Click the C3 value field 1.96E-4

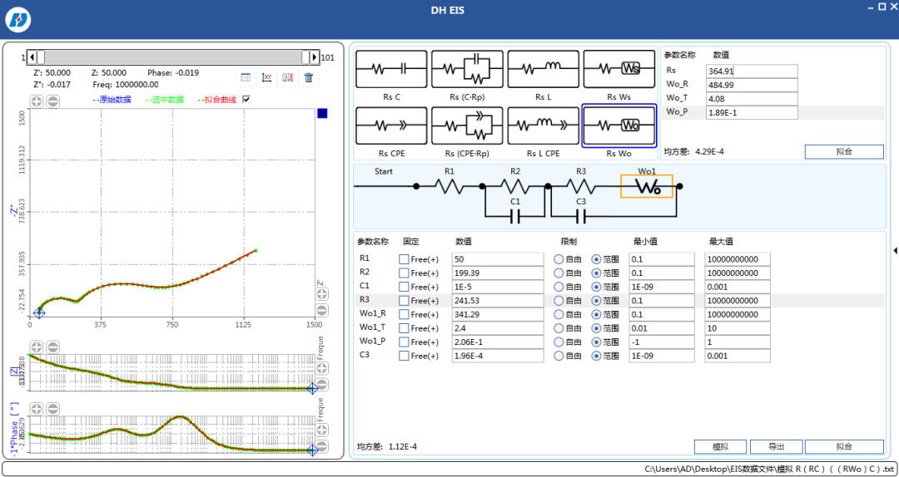click(498, 356)
